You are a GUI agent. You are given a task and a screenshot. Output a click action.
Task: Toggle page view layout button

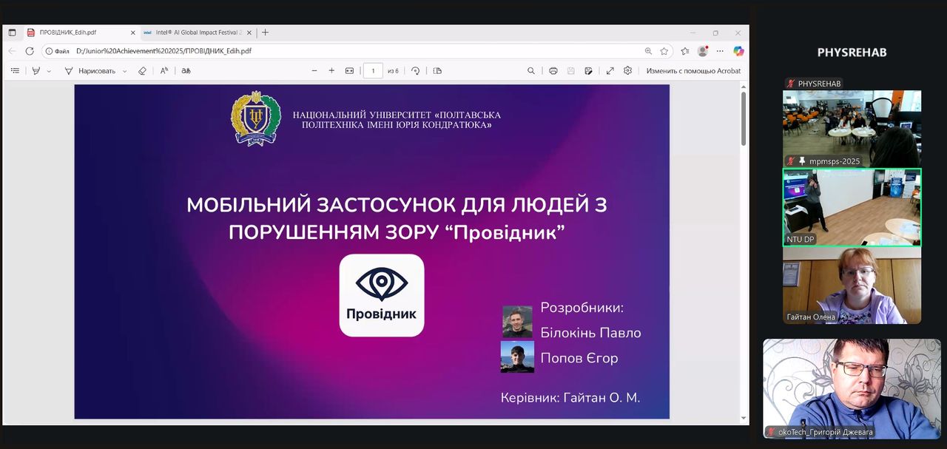click(x=437, y=71)
